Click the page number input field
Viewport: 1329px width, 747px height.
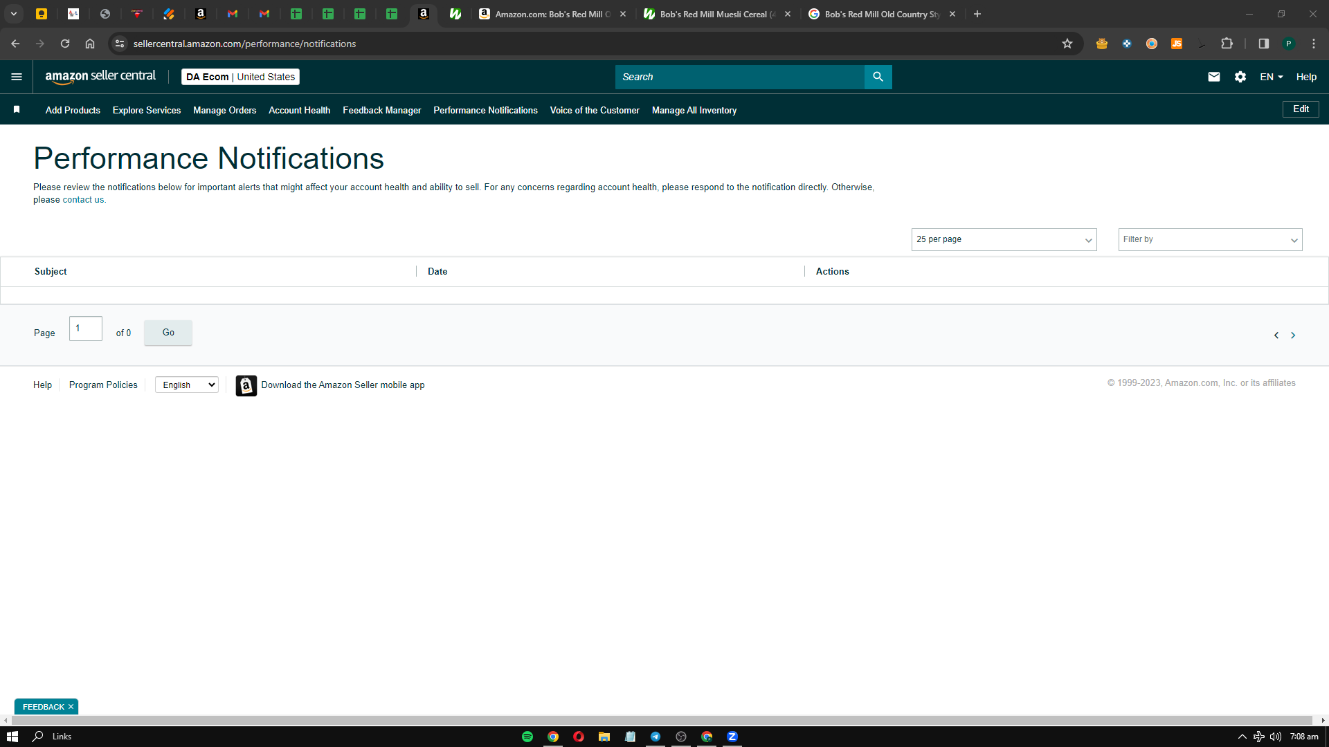click(86, 329)
